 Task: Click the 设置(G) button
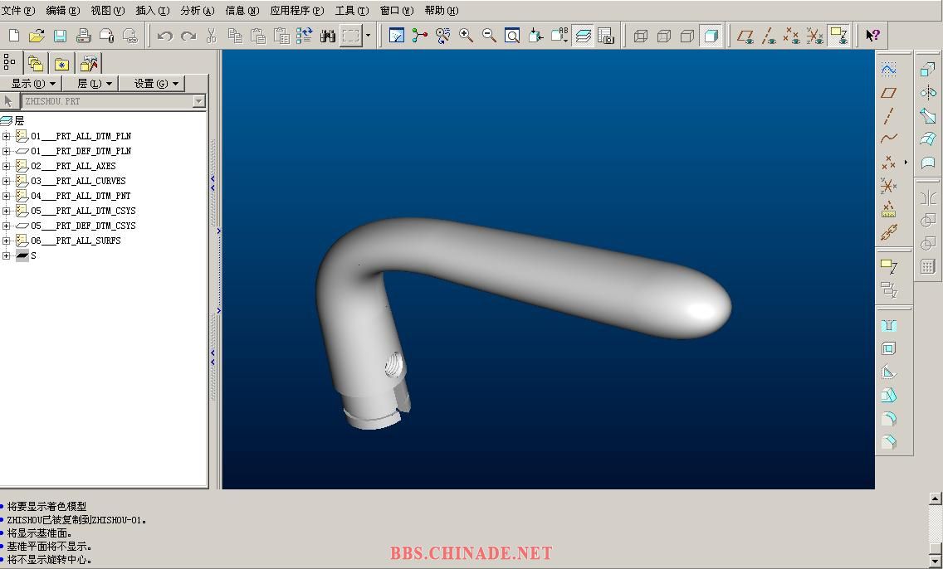click(x=157, y=84)
